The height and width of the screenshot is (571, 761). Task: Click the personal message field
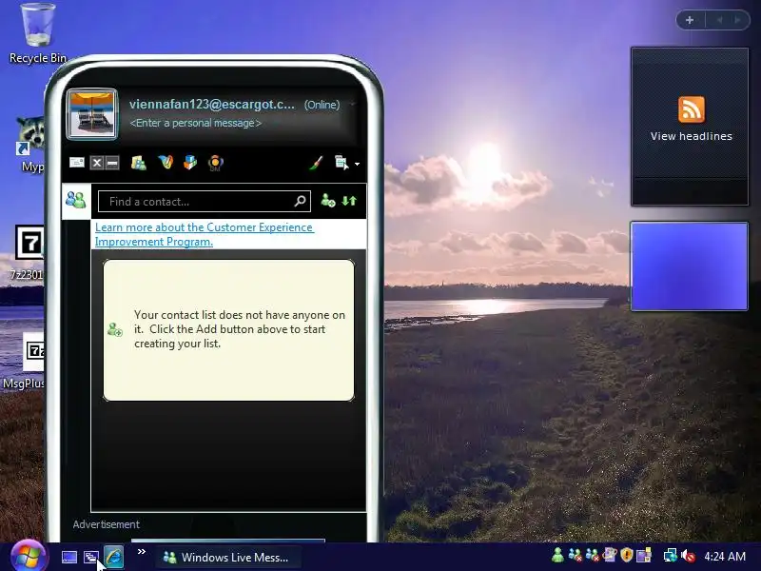pyautogui.click(x=195, y=124)
